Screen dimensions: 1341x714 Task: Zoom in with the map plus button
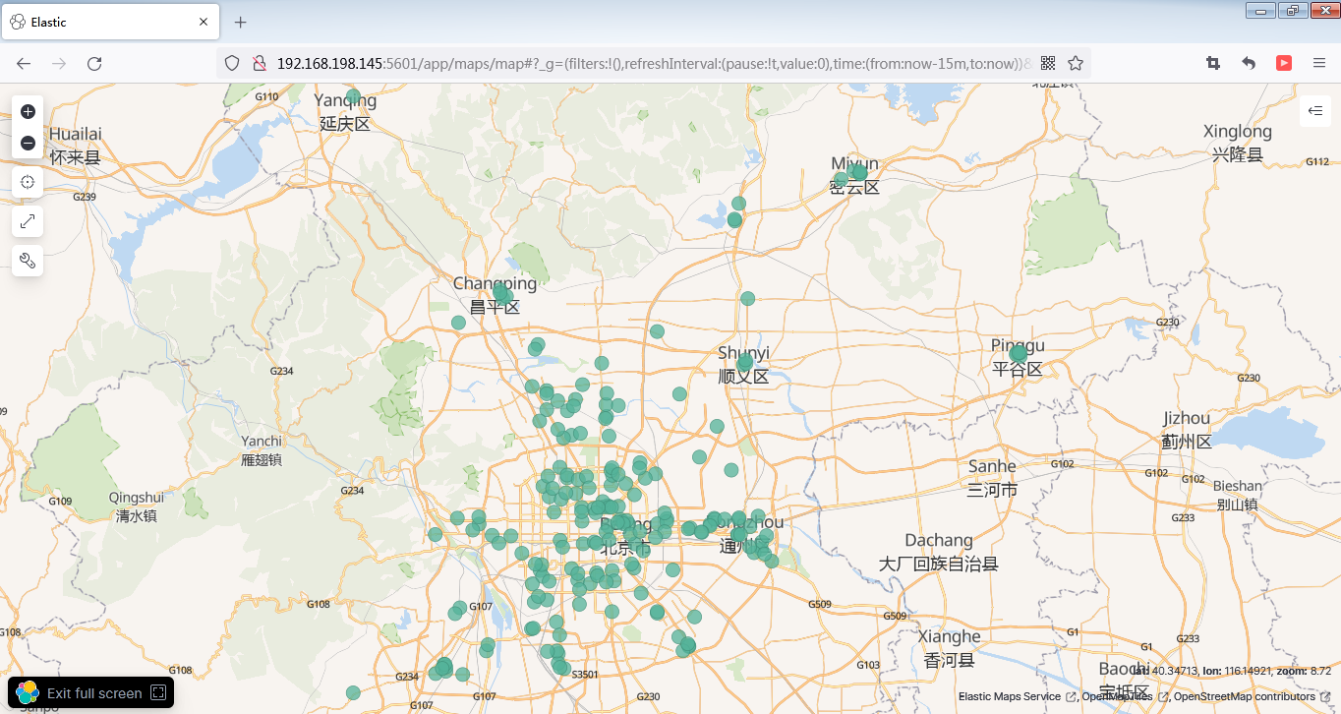[x=28, y=112]
